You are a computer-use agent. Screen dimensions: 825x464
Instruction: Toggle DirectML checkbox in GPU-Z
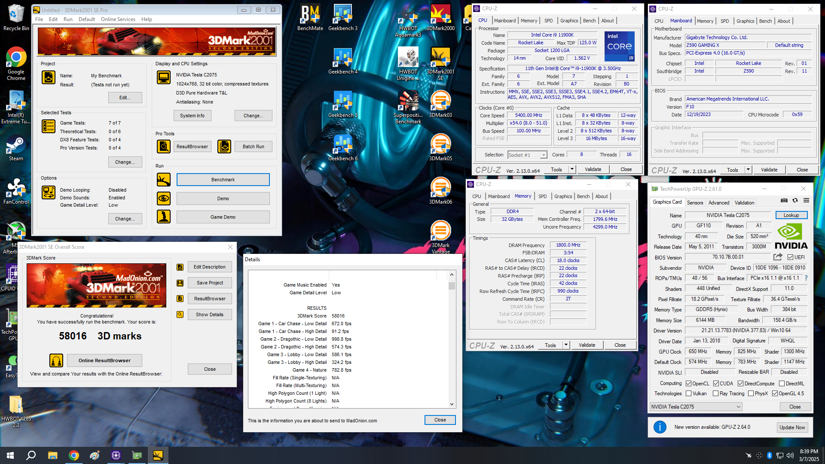782,384
